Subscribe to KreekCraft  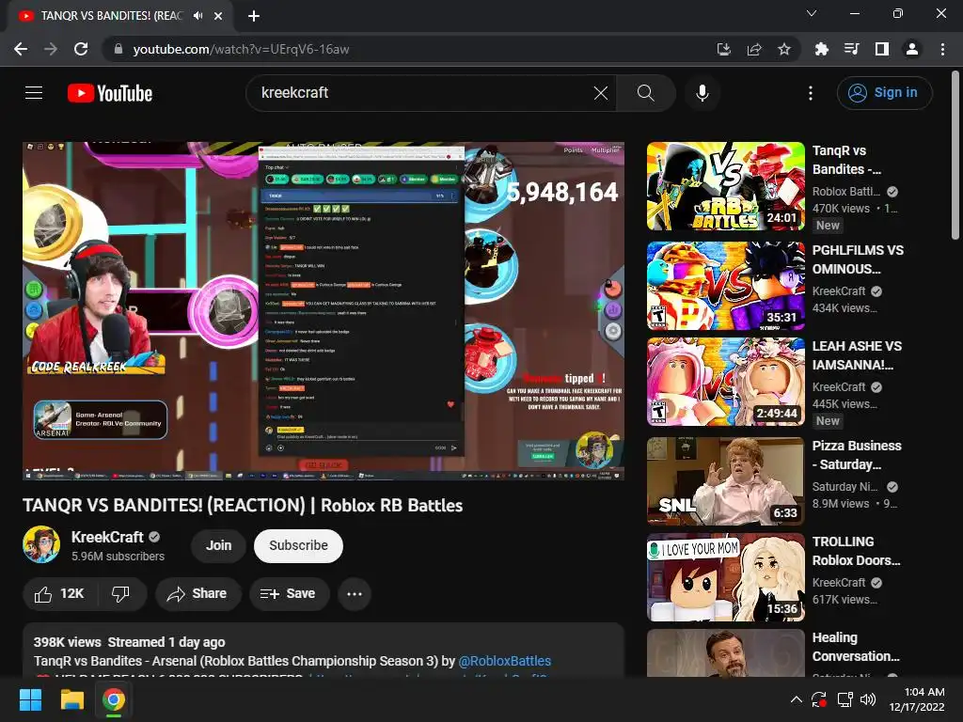(x=298, y=545)
